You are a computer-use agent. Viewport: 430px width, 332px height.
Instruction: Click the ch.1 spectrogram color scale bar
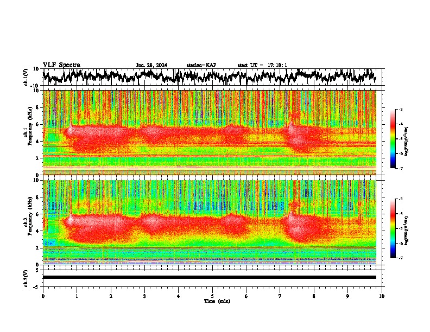[393, 139]
